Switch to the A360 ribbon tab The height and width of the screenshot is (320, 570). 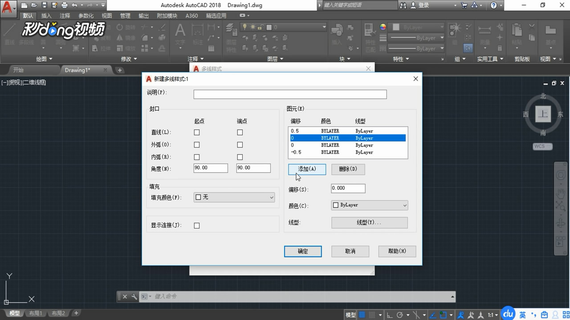click(191, 16)
